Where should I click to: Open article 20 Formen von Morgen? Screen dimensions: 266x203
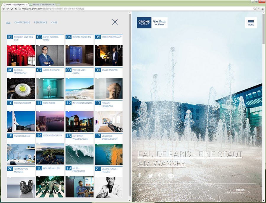pyautogui.click(x=21, y=182)
